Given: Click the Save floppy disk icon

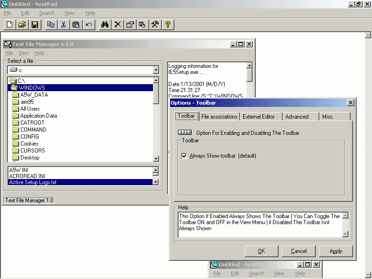Looking at the screenshot, I should 34,25.
